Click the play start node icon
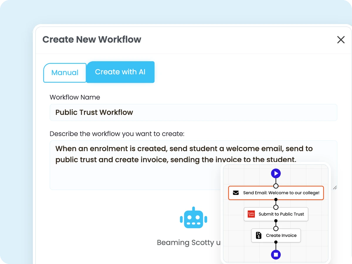Image resolution: width=352 pixels, height=264 pixels. 276,173
